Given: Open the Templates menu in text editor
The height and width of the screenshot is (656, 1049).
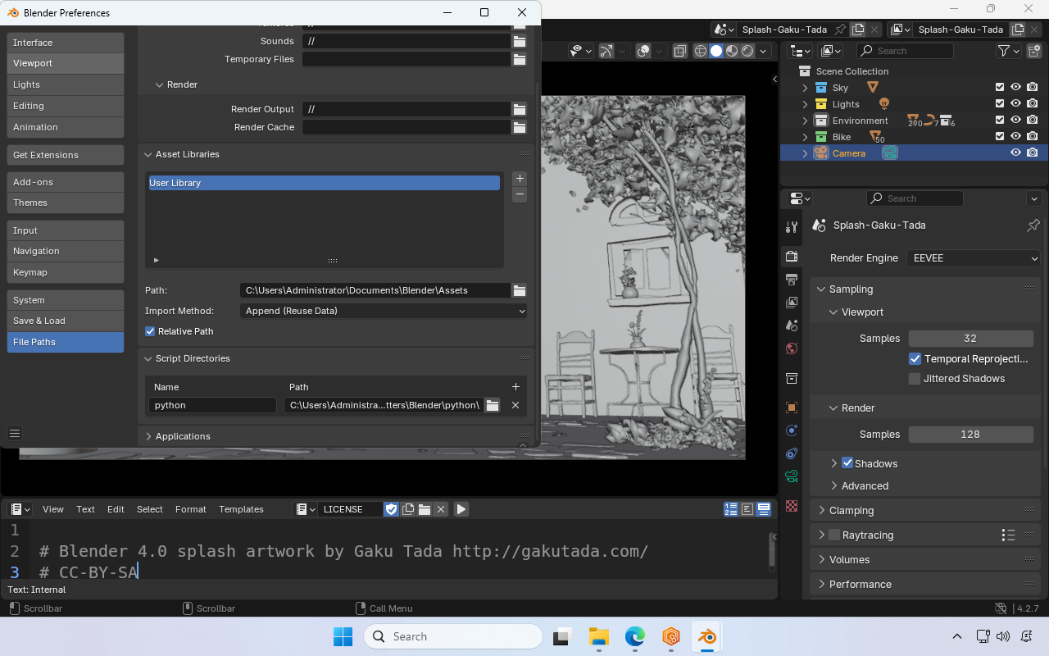Looking at the screenshot, I should [x=241, y=509].
